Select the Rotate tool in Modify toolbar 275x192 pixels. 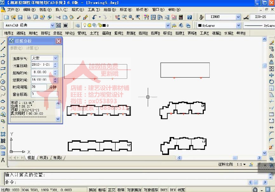point(271,82)
